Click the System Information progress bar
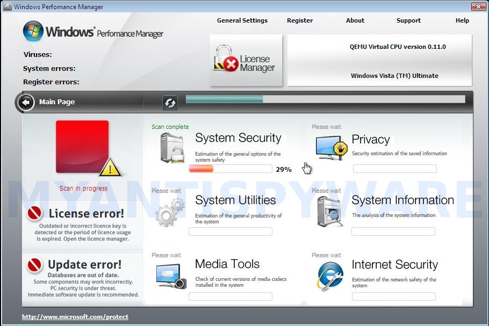This screenshot has height=326, width=489. [393, 231]
